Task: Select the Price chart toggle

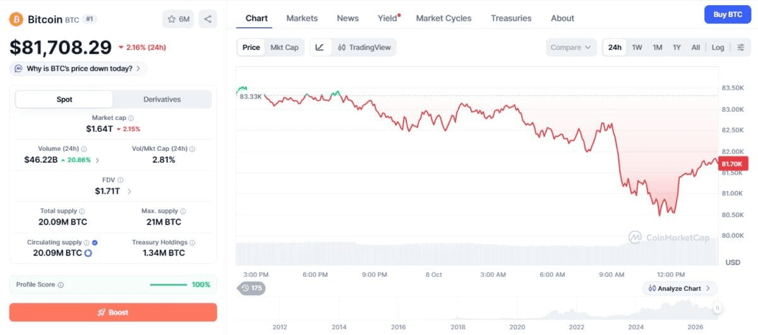Action: pos(251,47)
